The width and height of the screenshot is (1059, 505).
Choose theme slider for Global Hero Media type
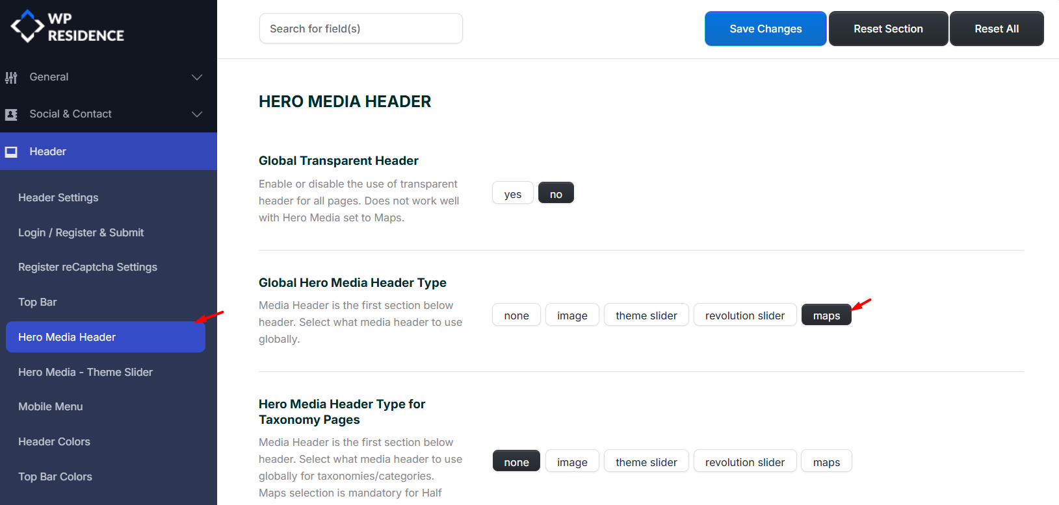[646, 315]
